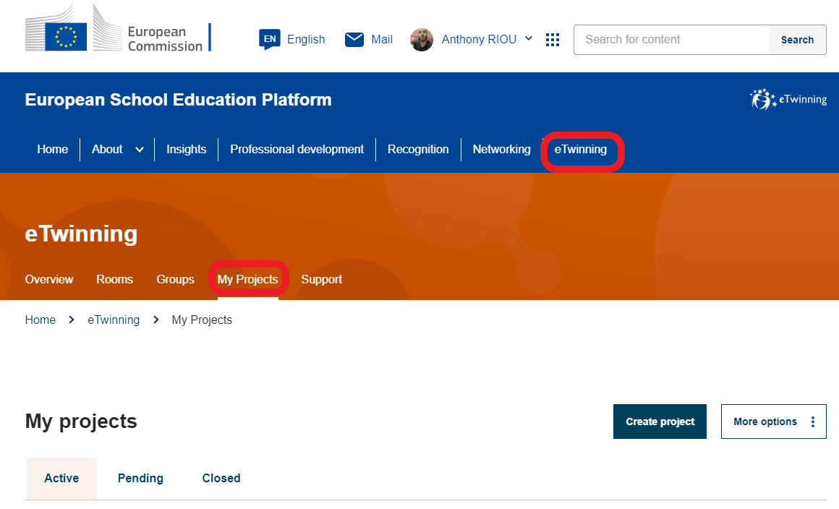
Task: Go to the Networking menu item
Action: (x=501, y=150)
